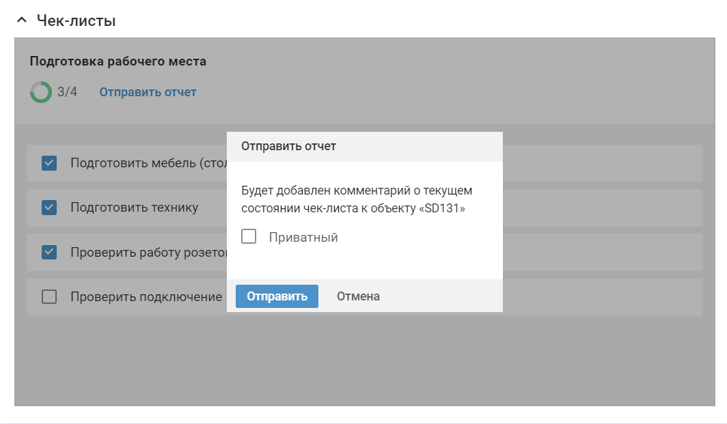The height and width of the screenshot is (424, 727).
Task: Click the Приватный label text
Action: [x=303, y=238]
